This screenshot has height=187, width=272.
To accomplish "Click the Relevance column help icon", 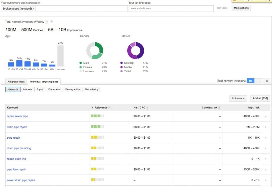I will tap(110, 108).
